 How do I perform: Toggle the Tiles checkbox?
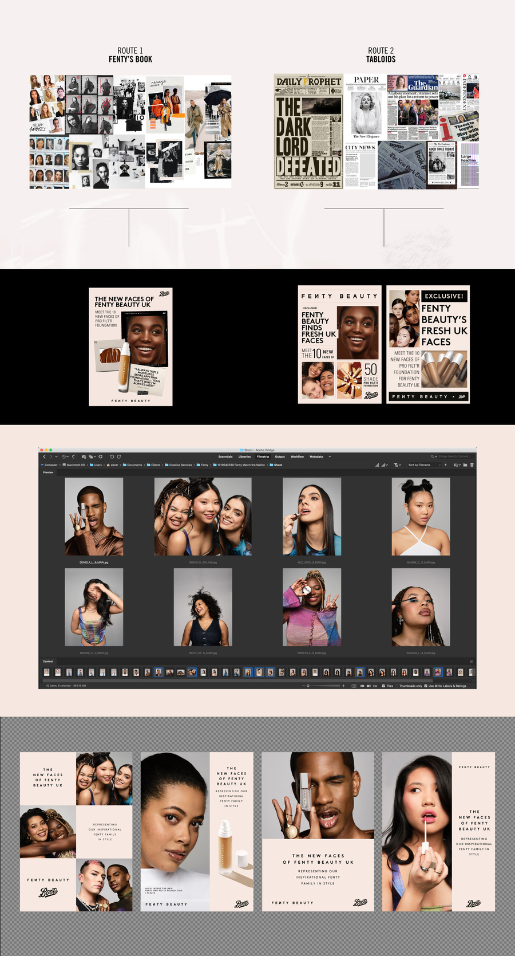(x=383, y=686)
